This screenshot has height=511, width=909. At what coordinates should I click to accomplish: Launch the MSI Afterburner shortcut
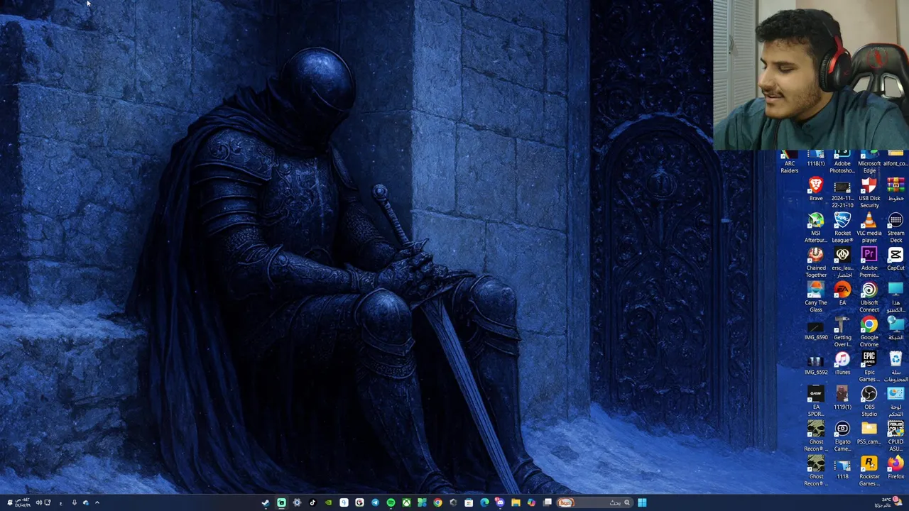coord(816,228)
